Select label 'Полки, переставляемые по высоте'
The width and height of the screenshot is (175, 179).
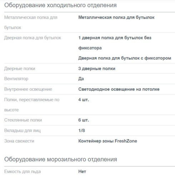tap(32, 105)
